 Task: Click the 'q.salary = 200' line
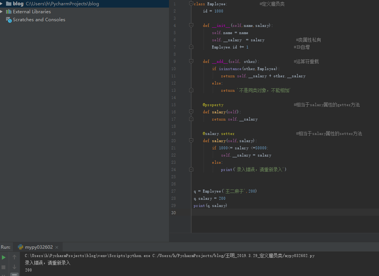pos(209,198)
